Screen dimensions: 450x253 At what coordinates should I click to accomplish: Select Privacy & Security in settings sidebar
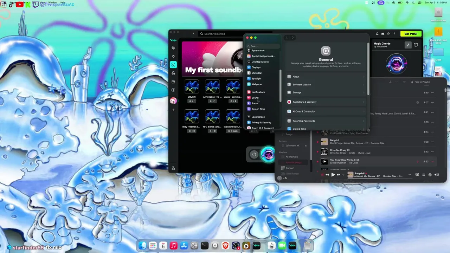[x=263, y=122]
